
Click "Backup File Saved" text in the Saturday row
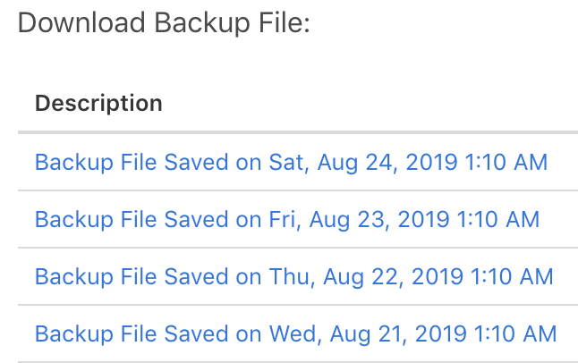pos(132,163)
